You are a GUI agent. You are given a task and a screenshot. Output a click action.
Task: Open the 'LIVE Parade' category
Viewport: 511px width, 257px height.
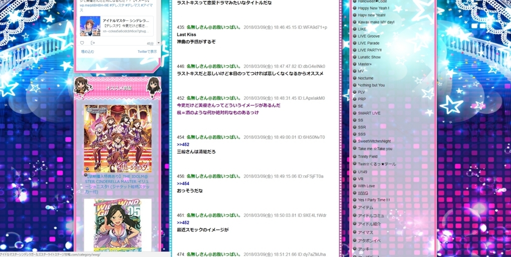click(x=369, y=43)
